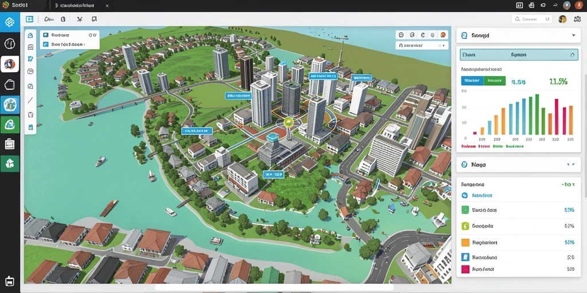
Task: Click the home icon in map toolbar
Action: click(x=30, y=35)
